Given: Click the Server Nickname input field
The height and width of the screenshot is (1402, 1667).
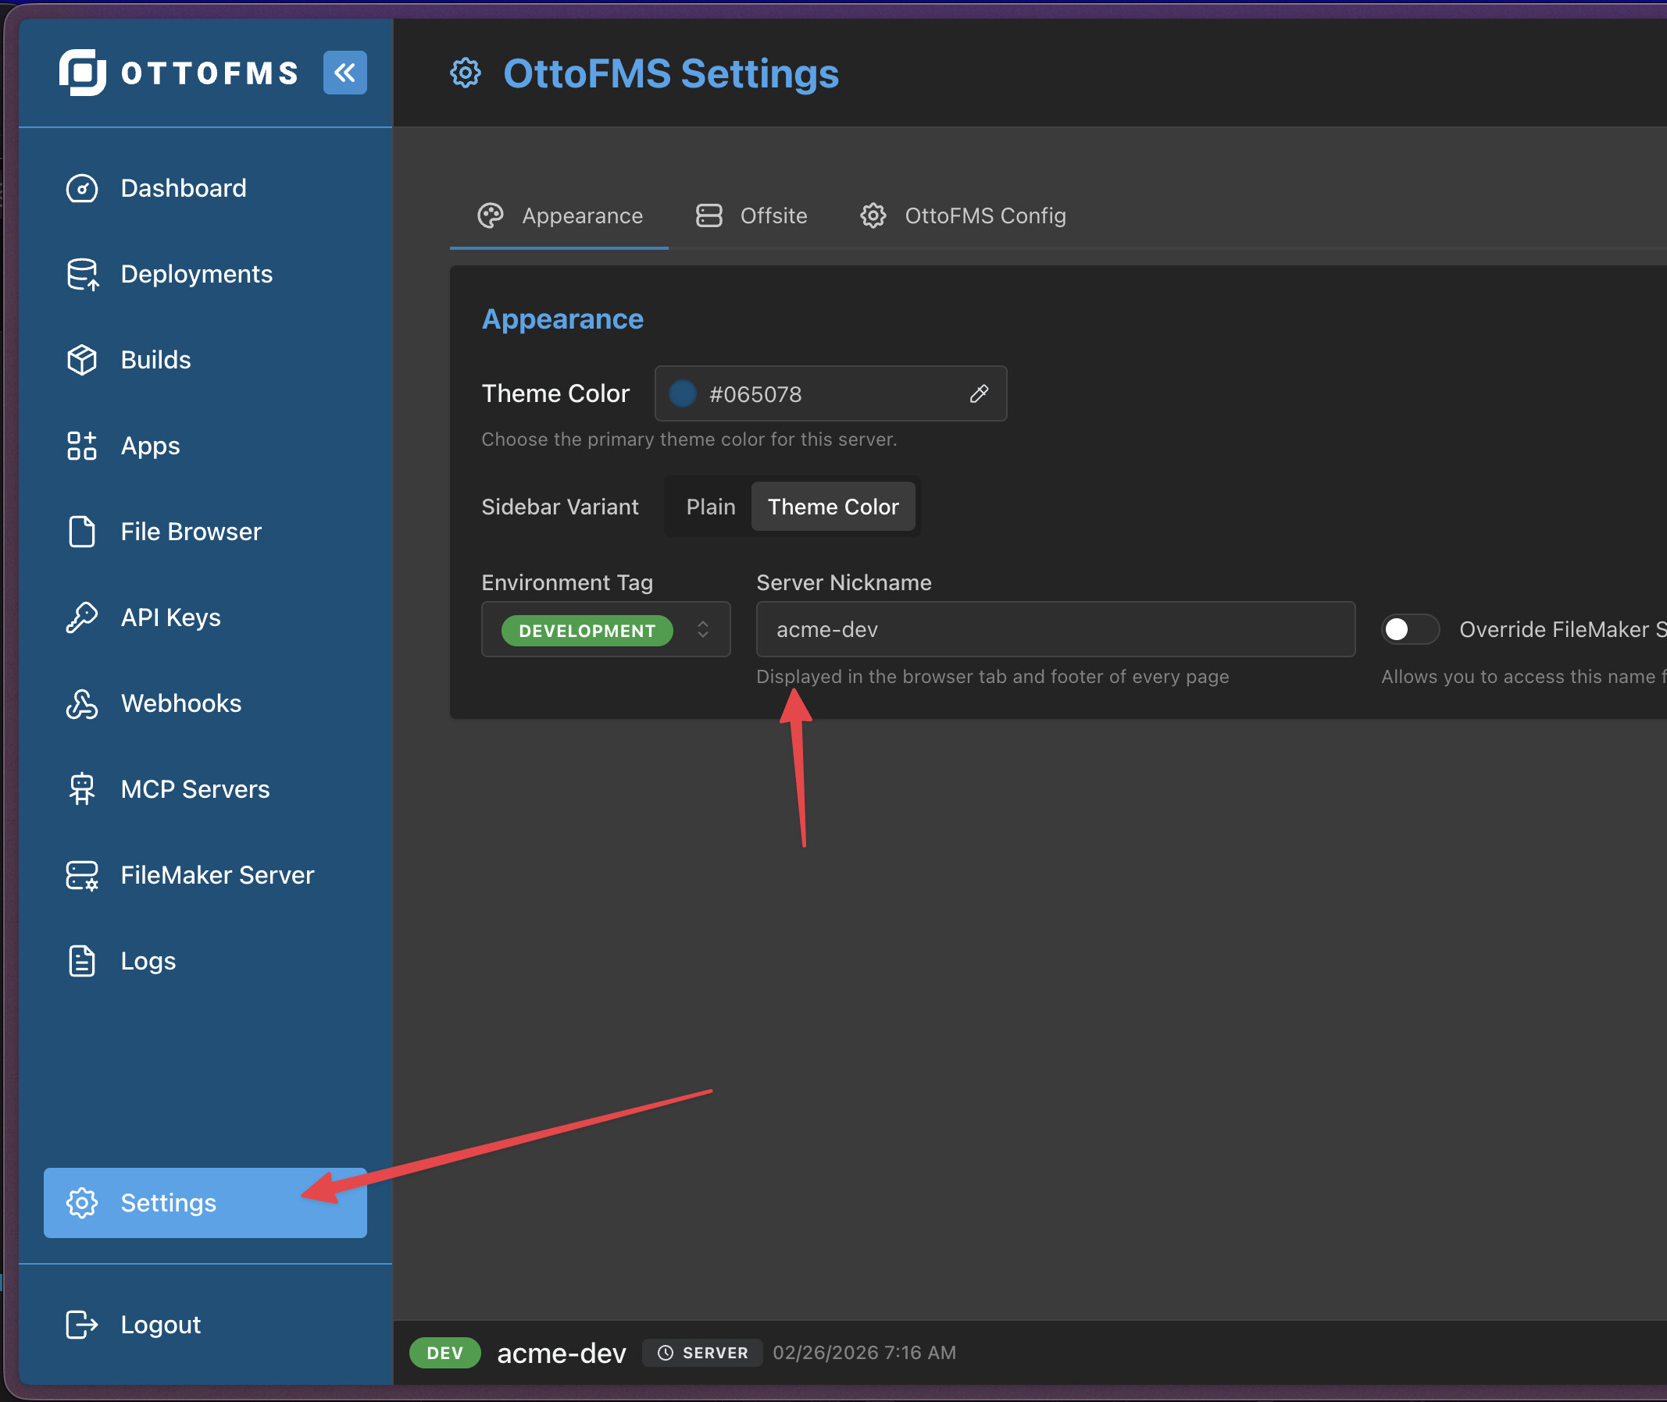Looking at the screenshot, I should 1055,629.
